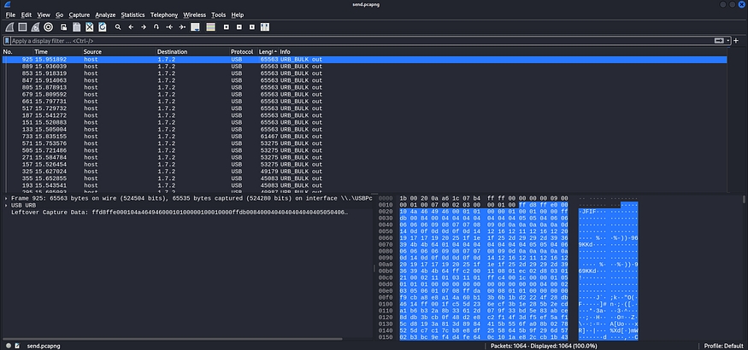Viewport: 748px width, 350px height.
Task: Go back to previous packet in history
Action: pyautogui.click(x=130, y=26)
